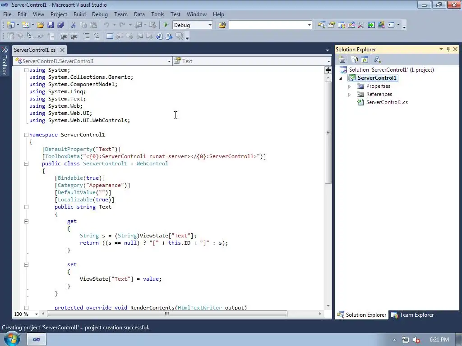Toggle a bookmark on the current line

click(110, 36)
